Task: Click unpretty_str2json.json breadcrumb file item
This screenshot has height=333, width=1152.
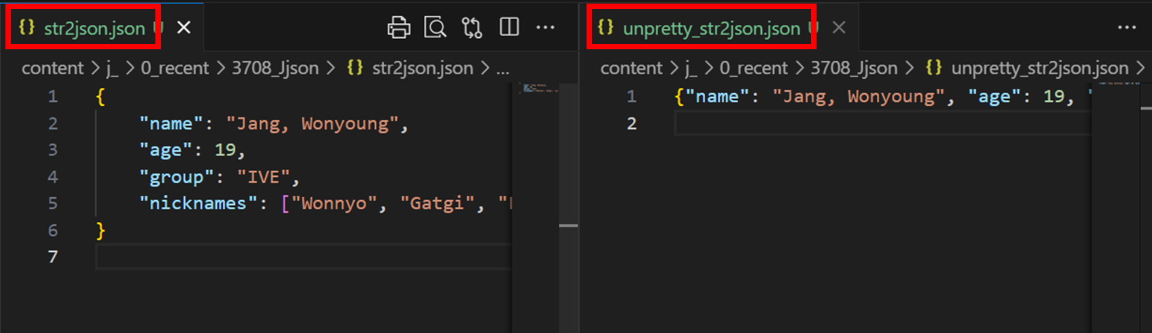Action: coord(1039,69)
